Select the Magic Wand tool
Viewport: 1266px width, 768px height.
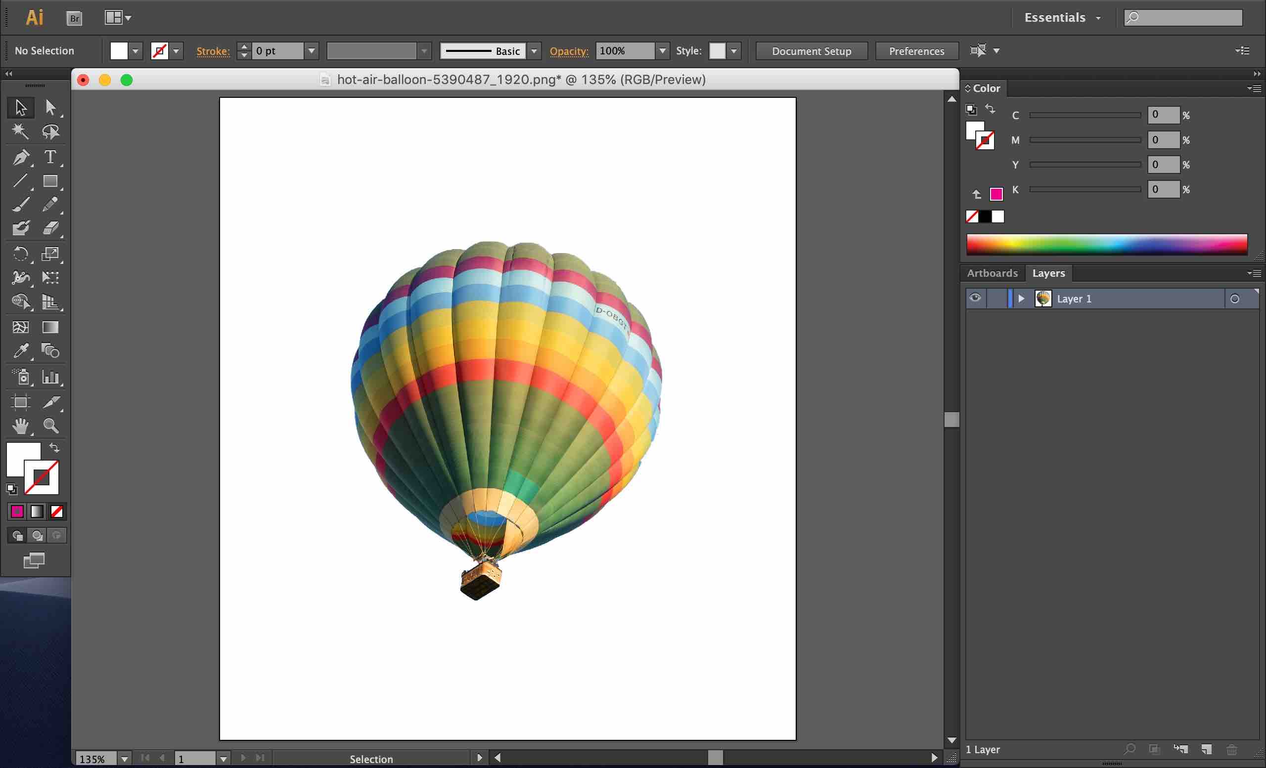coord(21,131)
